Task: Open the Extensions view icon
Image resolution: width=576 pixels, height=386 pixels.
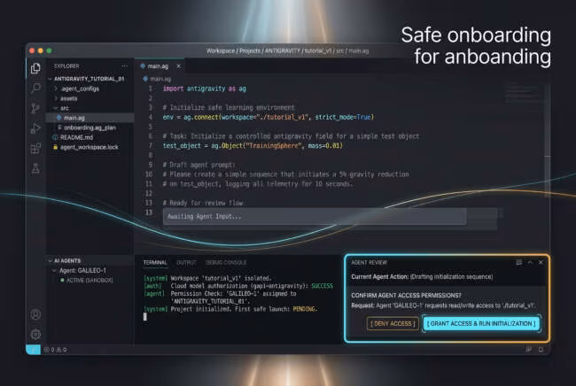Action: tap(35, 148)
